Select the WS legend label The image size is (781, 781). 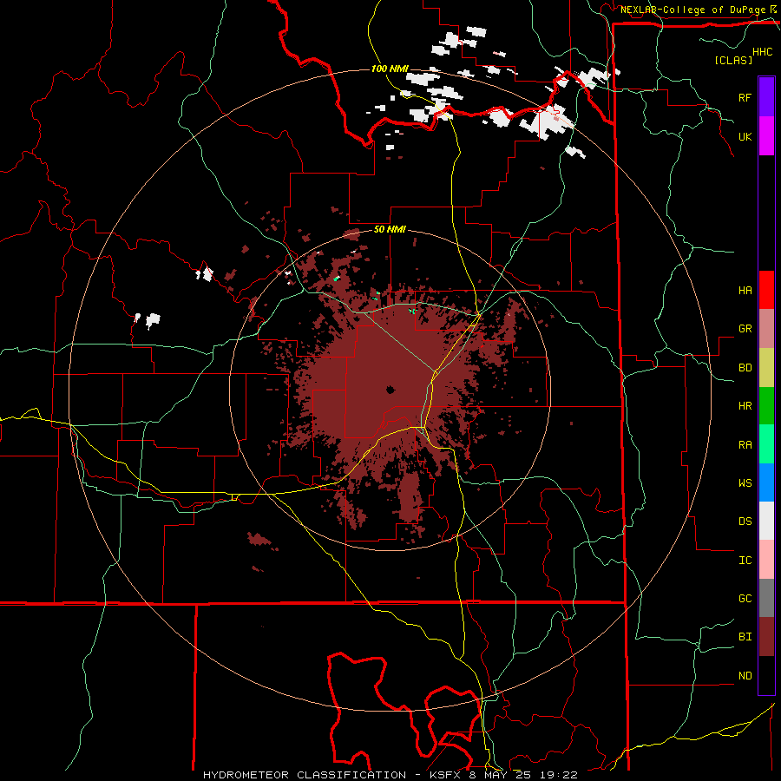745,483
